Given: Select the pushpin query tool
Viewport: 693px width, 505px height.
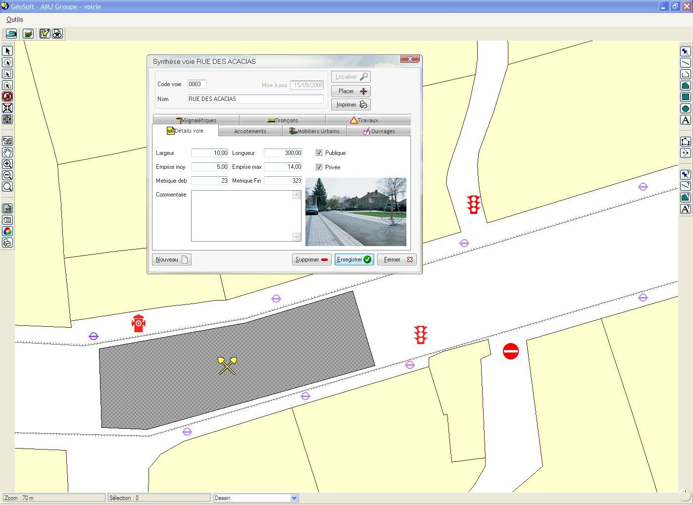Looking at the screenshot, I should pyautogui.click(x=685, y=175).
